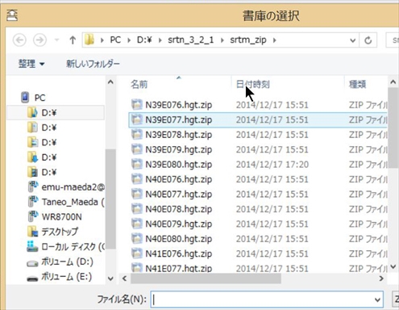Click emu-maeda2@ network icon

(x=33, y=186)
